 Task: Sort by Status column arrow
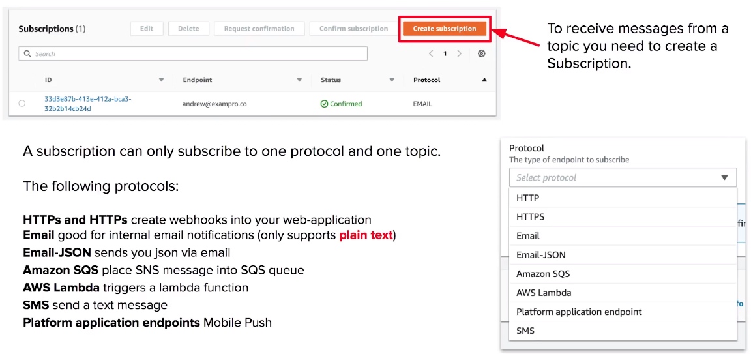coord(392,80)
